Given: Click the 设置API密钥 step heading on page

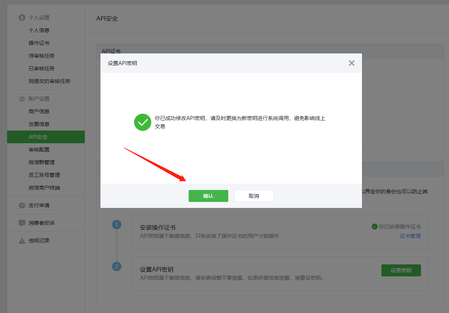Looking at the screenshot, I should [x=157, y=269].
